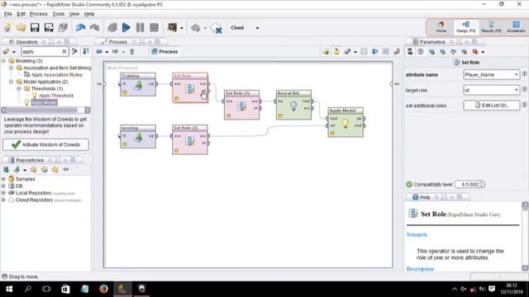Go up one process level
The width and height of the screenshot is (529, 297).
point(132,51)
